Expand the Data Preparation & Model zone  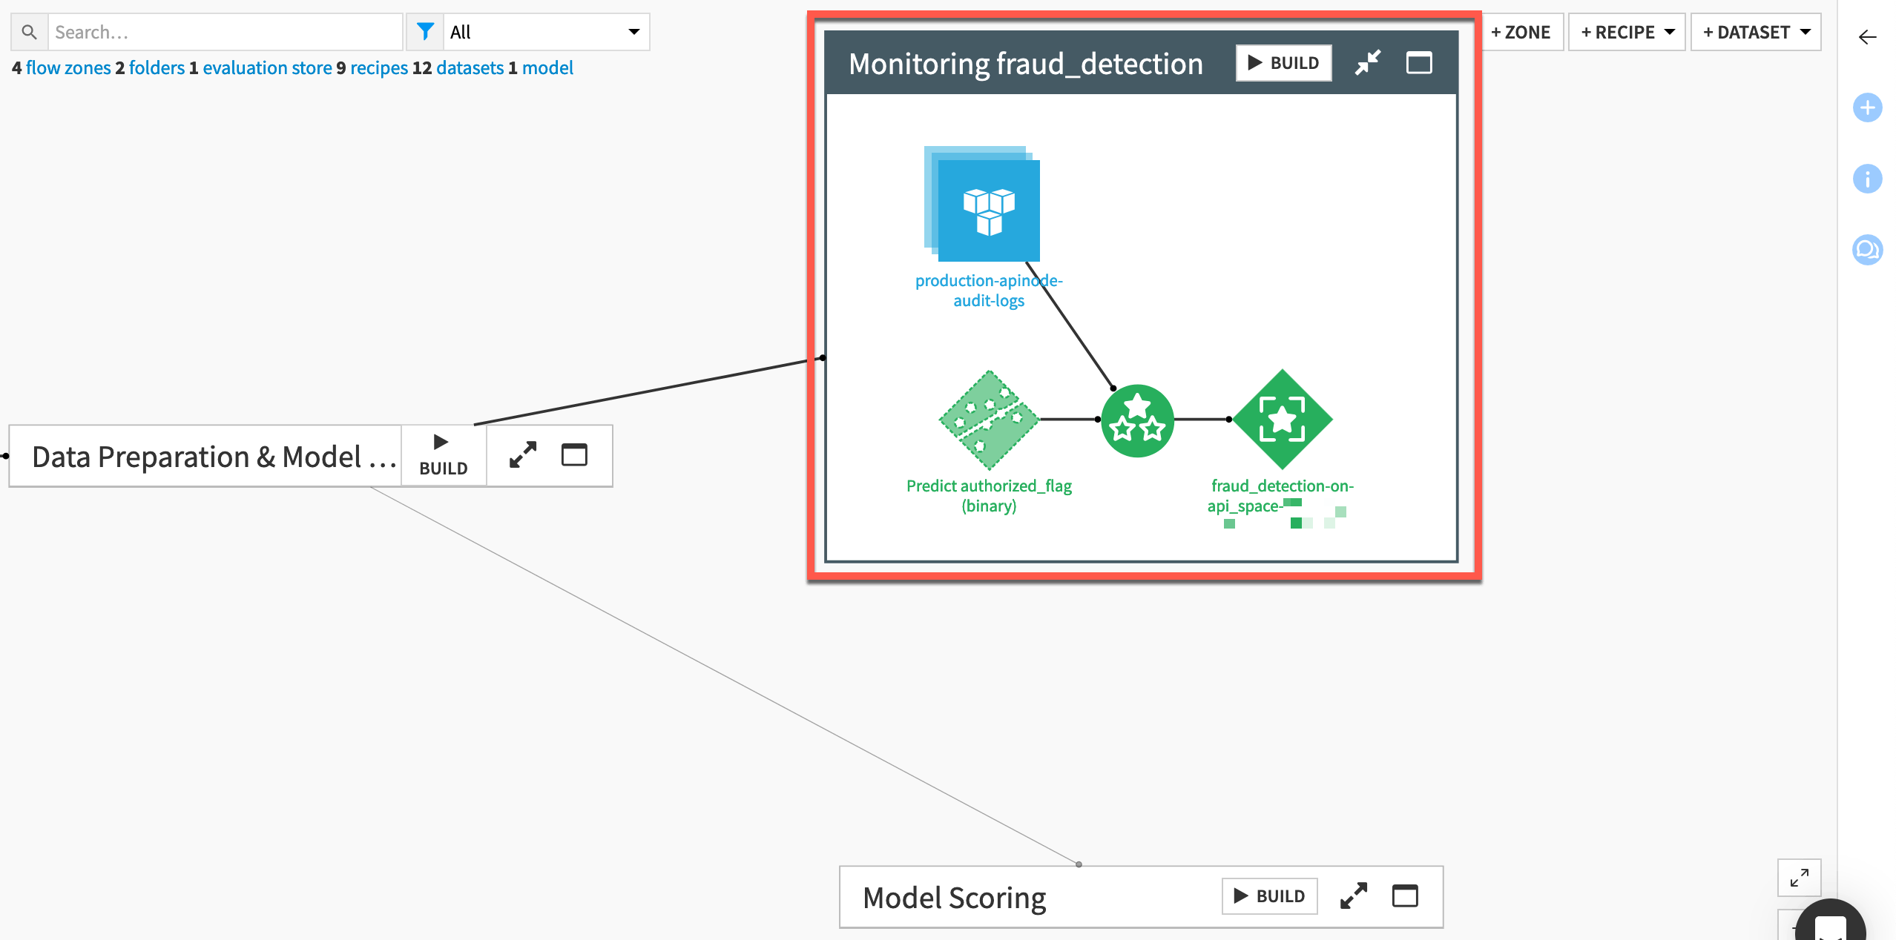[523, 455]
